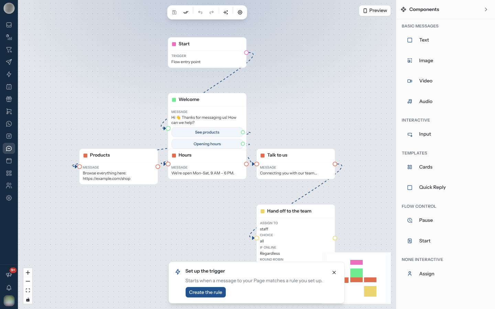Open the WhatsApp channel in the sidebar
This screenshot has height=309, width=495.
click(x=9, y=124)
